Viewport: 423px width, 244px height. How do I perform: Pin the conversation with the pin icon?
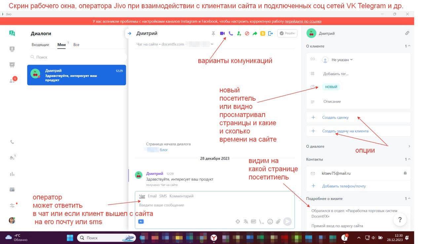(x=213, y=33)
